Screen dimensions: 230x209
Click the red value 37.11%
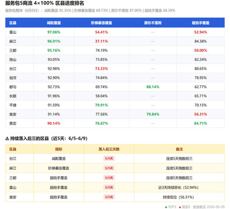point(102,41)
